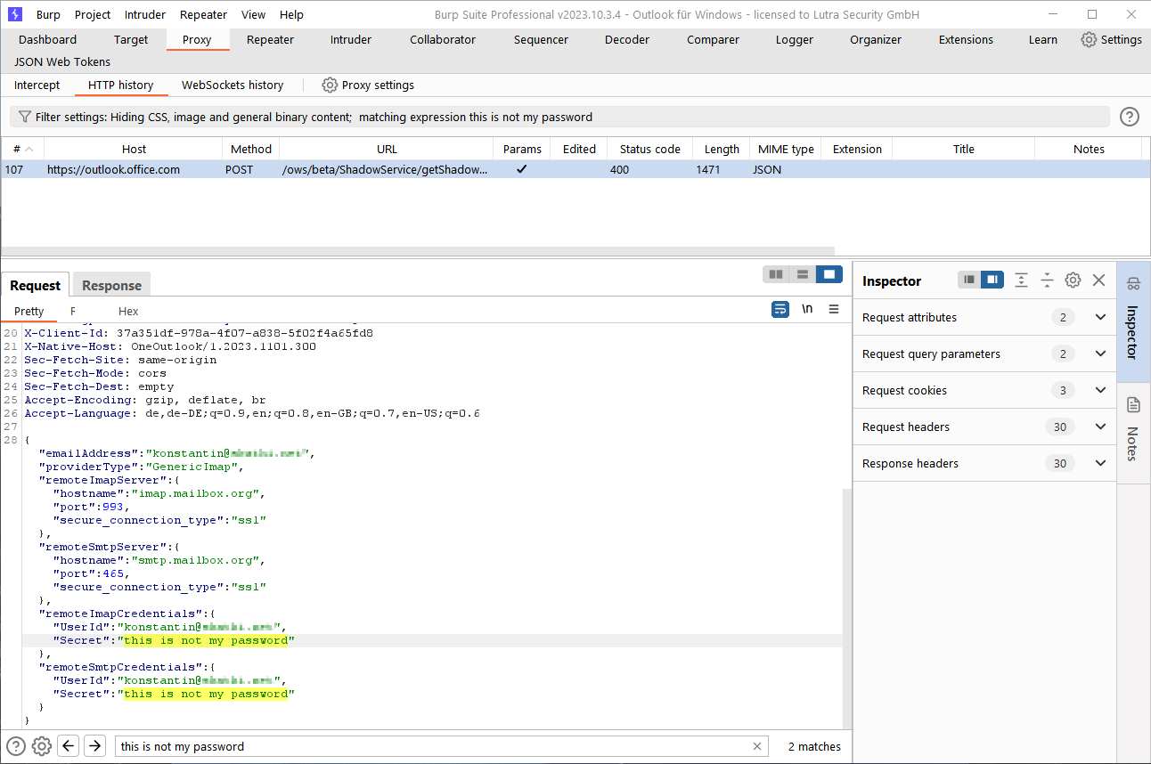Go to the previous search match arrow

click(69, 746)
